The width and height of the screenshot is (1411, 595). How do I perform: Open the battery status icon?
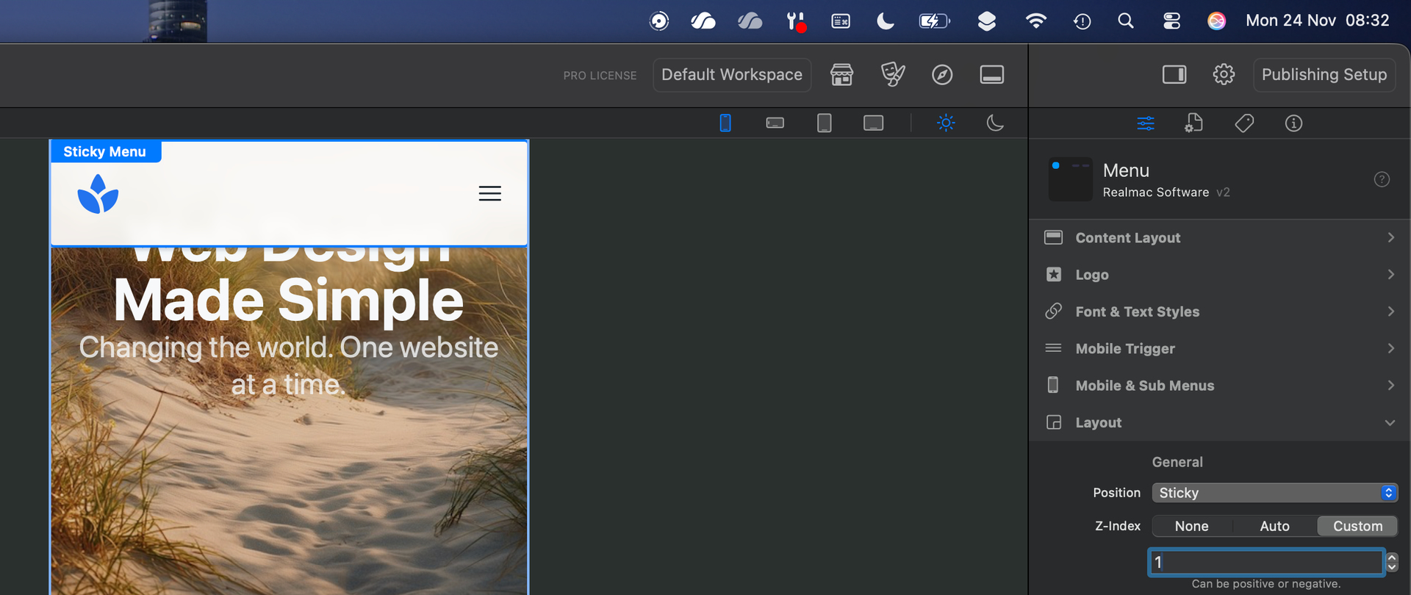934,21
